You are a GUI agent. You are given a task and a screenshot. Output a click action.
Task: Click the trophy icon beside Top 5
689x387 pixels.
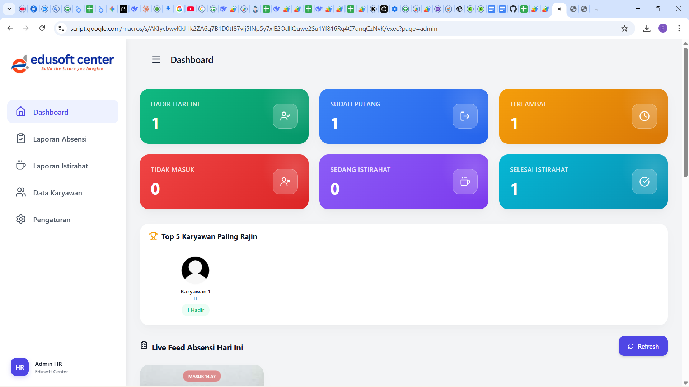pos(153,236)
